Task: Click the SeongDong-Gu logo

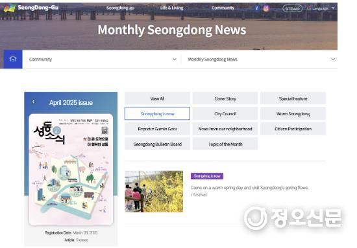Action: [x=32, y=8]
